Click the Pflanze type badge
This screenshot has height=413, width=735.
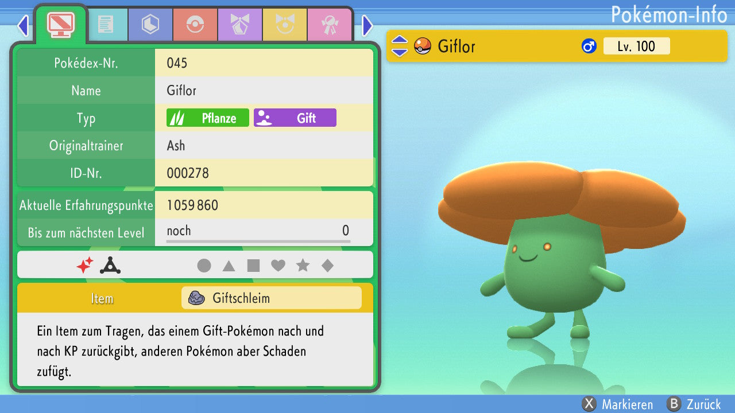(x=208, y=118)
